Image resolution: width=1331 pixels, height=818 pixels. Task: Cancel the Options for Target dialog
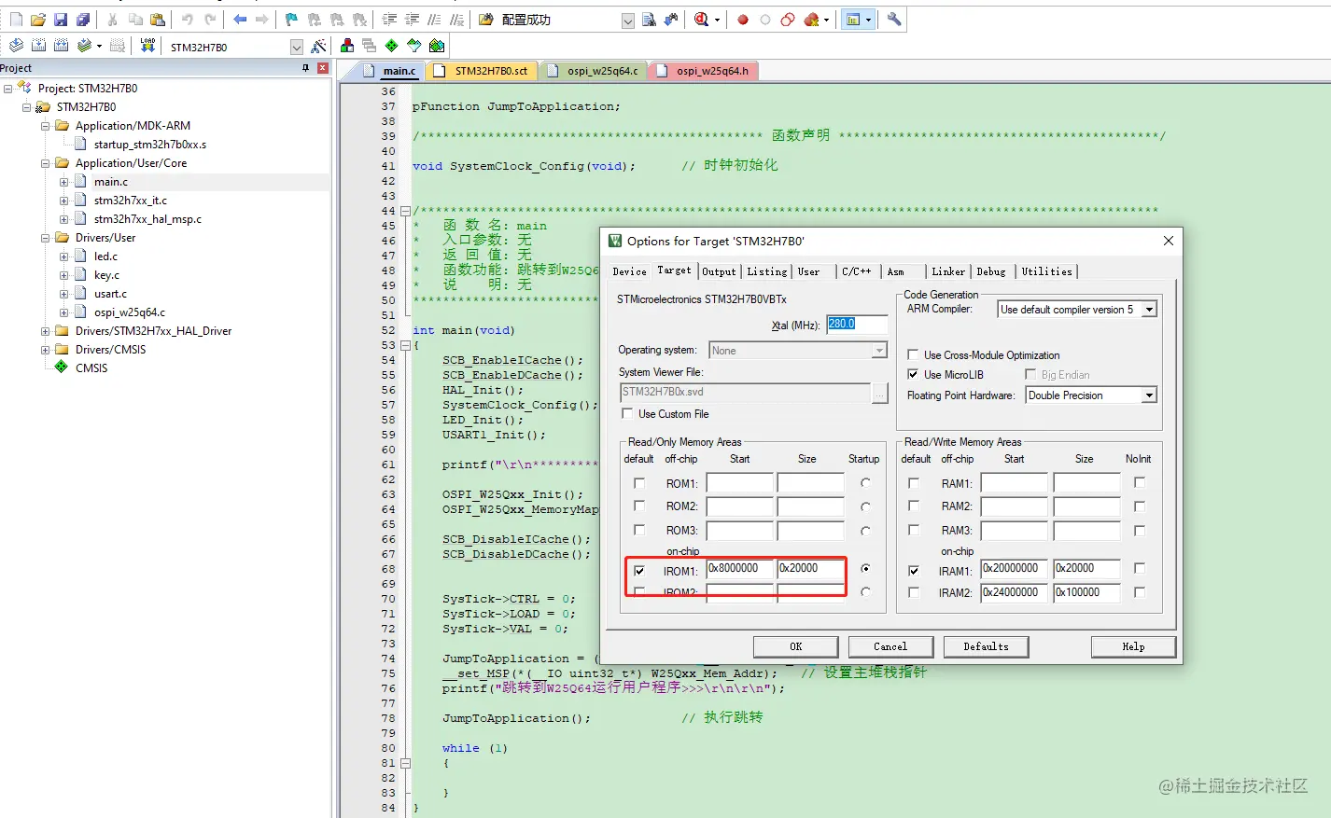click(890, 646)
